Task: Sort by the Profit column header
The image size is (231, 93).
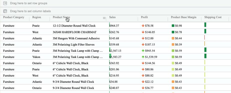Action: click(144, 17)
